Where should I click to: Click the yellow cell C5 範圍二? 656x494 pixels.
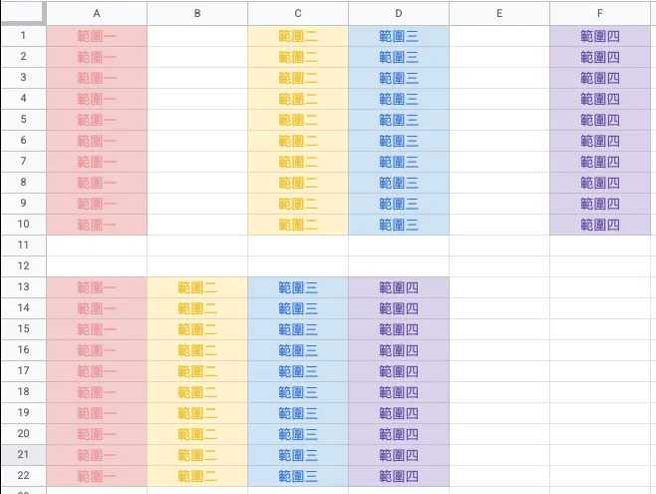point(298,120)
